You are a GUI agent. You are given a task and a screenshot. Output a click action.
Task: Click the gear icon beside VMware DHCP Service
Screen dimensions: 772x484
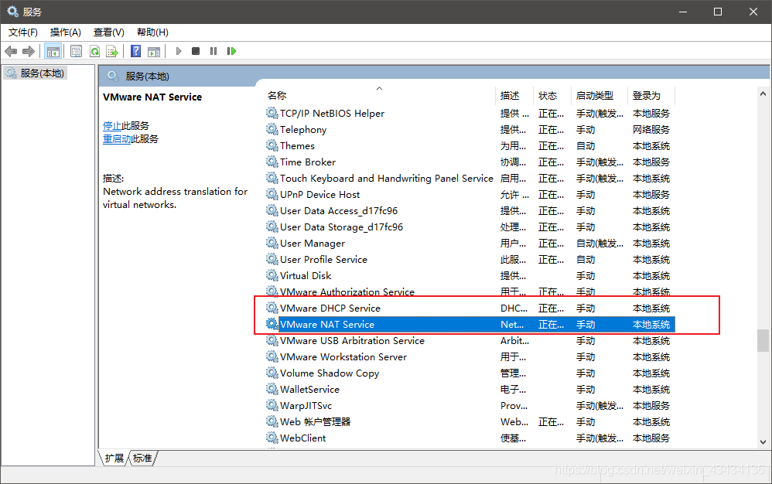tap(272, 308)
